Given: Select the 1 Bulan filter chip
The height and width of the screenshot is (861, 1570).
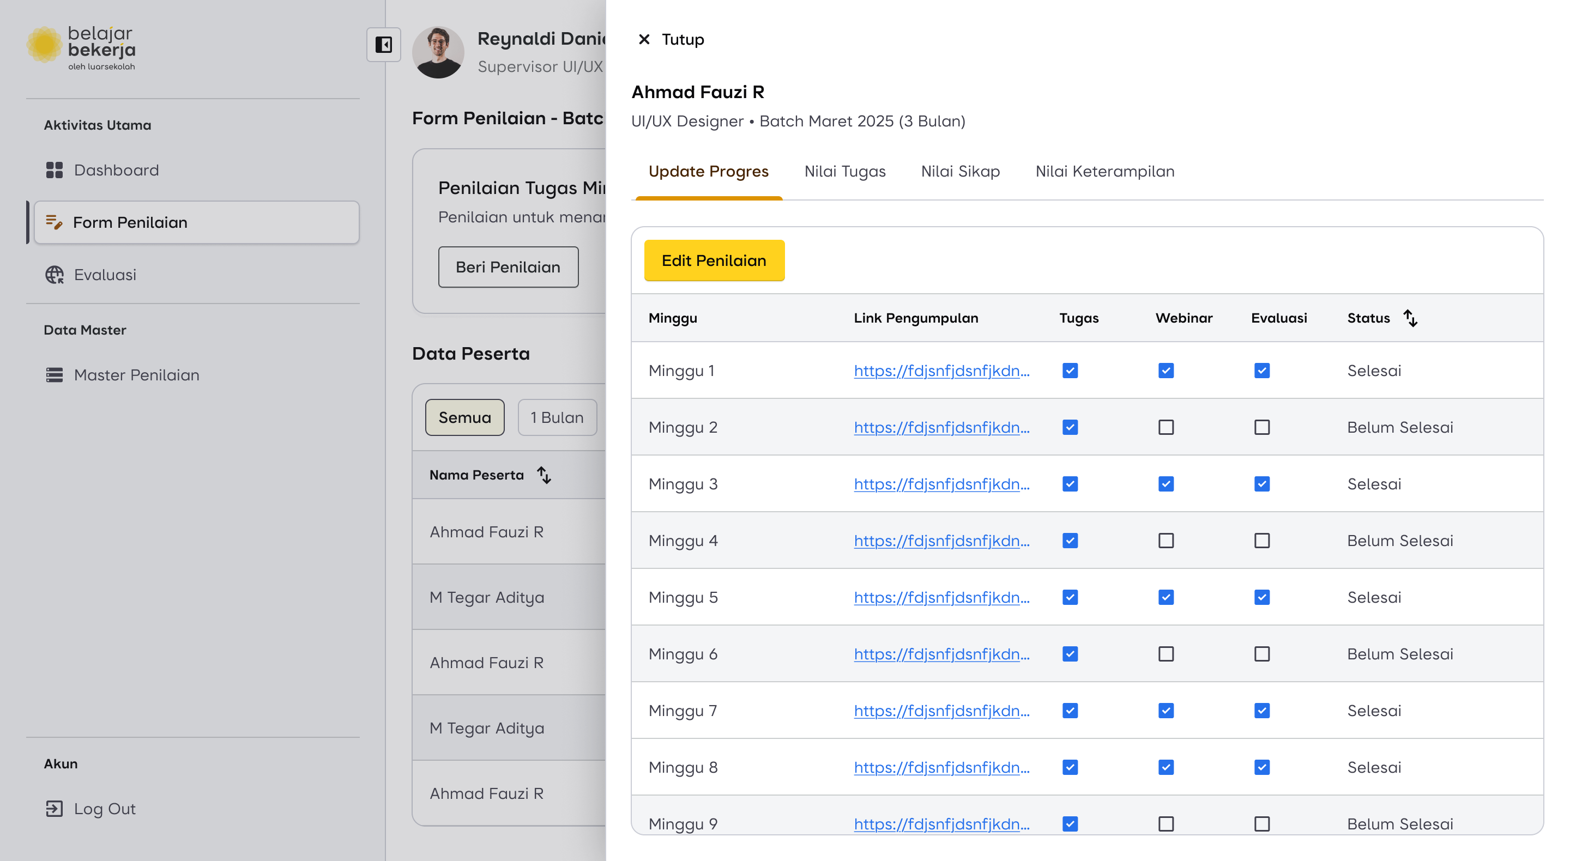Looking at the screenshot, I should (x=557, y=417).
